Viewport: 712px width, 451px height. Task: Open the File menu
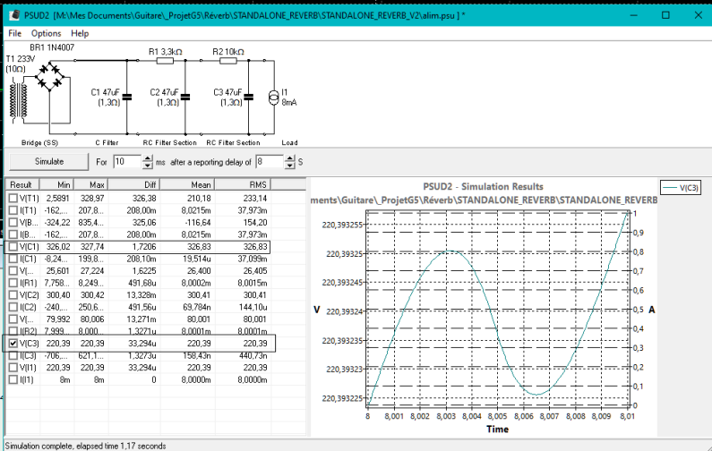click(14, 33)
